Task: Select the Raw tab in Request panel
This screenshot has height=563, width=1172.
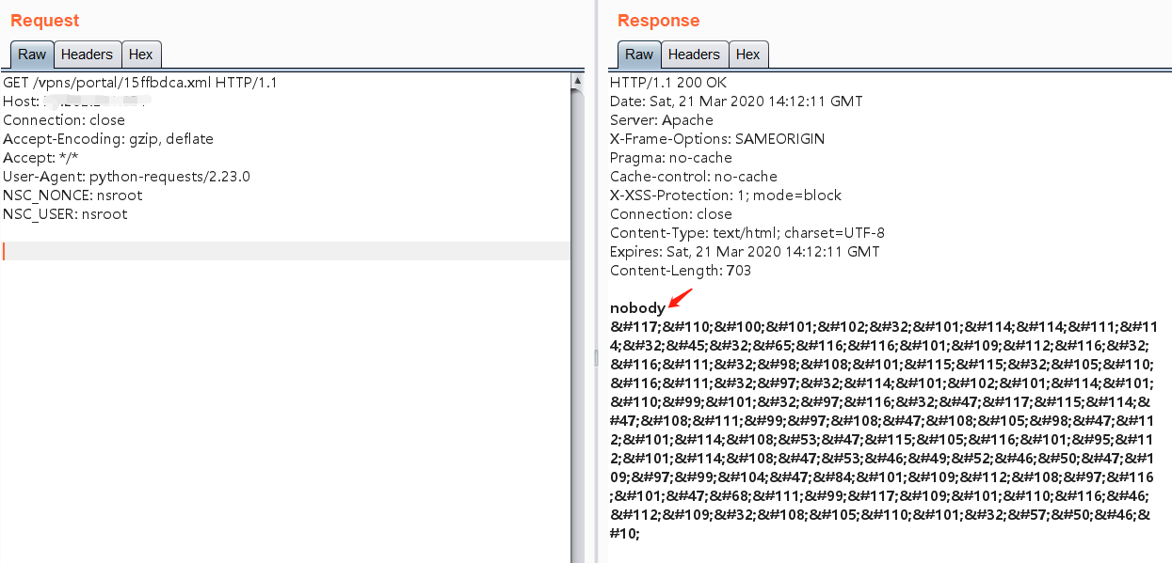Action: [32, 55]
